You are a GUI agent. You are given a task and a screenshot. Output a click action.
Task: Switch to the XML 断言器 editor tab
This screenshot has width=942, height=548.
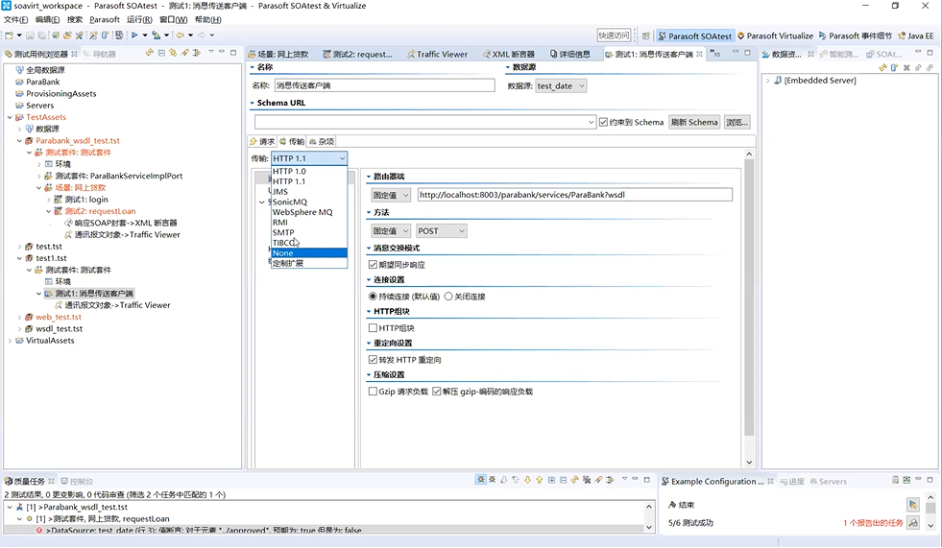click(x=508, y=54)
